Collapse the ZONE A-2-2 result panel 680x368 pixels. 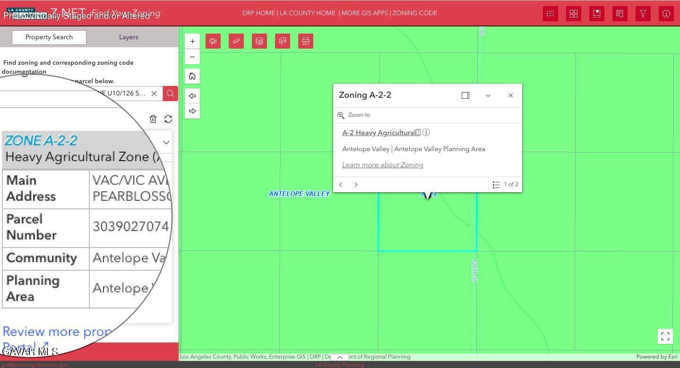166,142
